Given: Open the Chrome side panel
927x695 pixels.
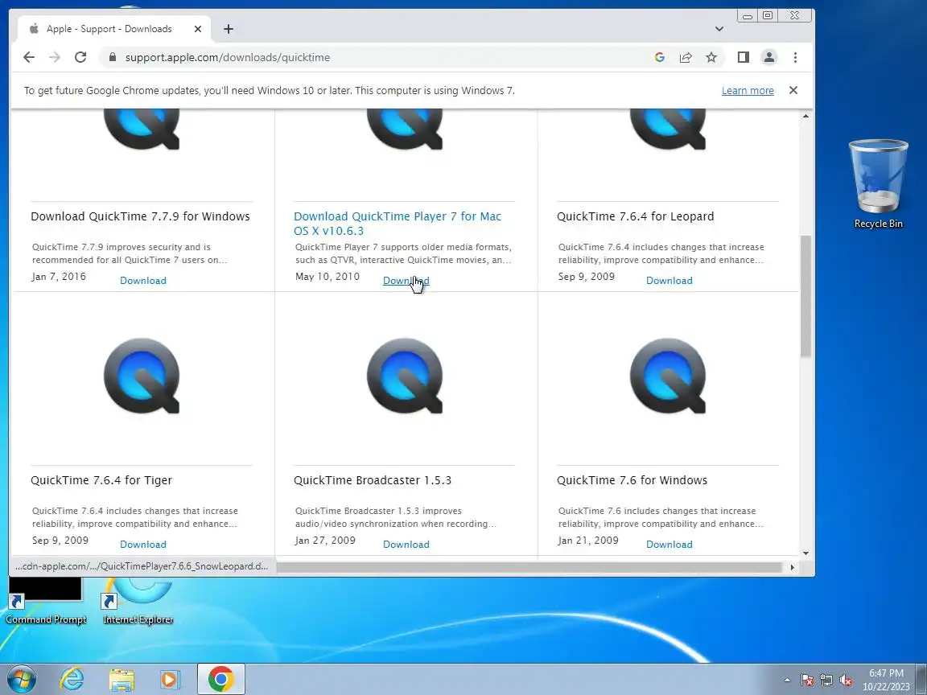Looking at the screenshot, I should tap(744, 57).
